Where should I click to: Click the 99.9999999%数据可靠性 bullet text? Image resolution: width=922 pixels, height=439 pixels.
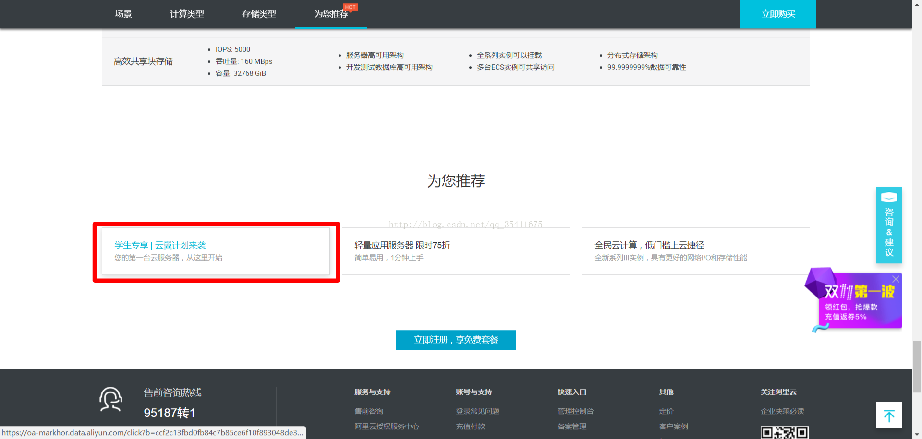coord(646,67)
